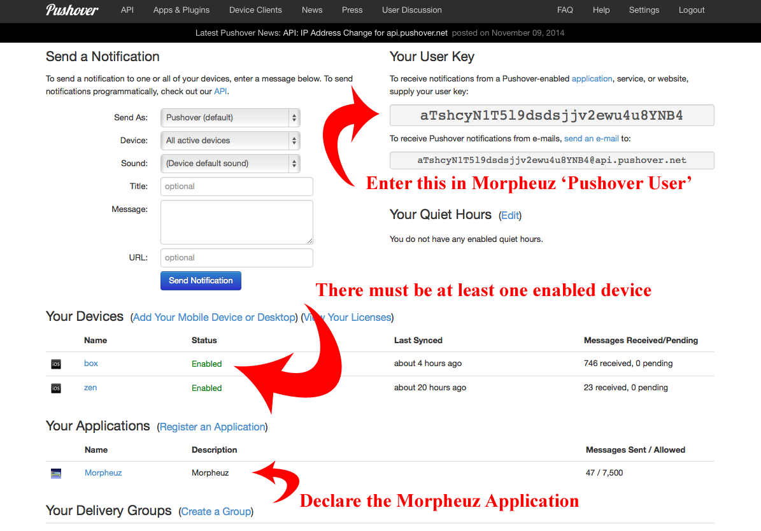Open User Discussion menu item
This screenshot has width=761, height=531.
[411, 10]
